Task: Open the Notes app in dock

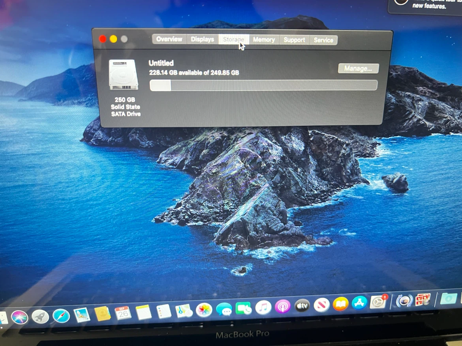Action: point(143,312)
